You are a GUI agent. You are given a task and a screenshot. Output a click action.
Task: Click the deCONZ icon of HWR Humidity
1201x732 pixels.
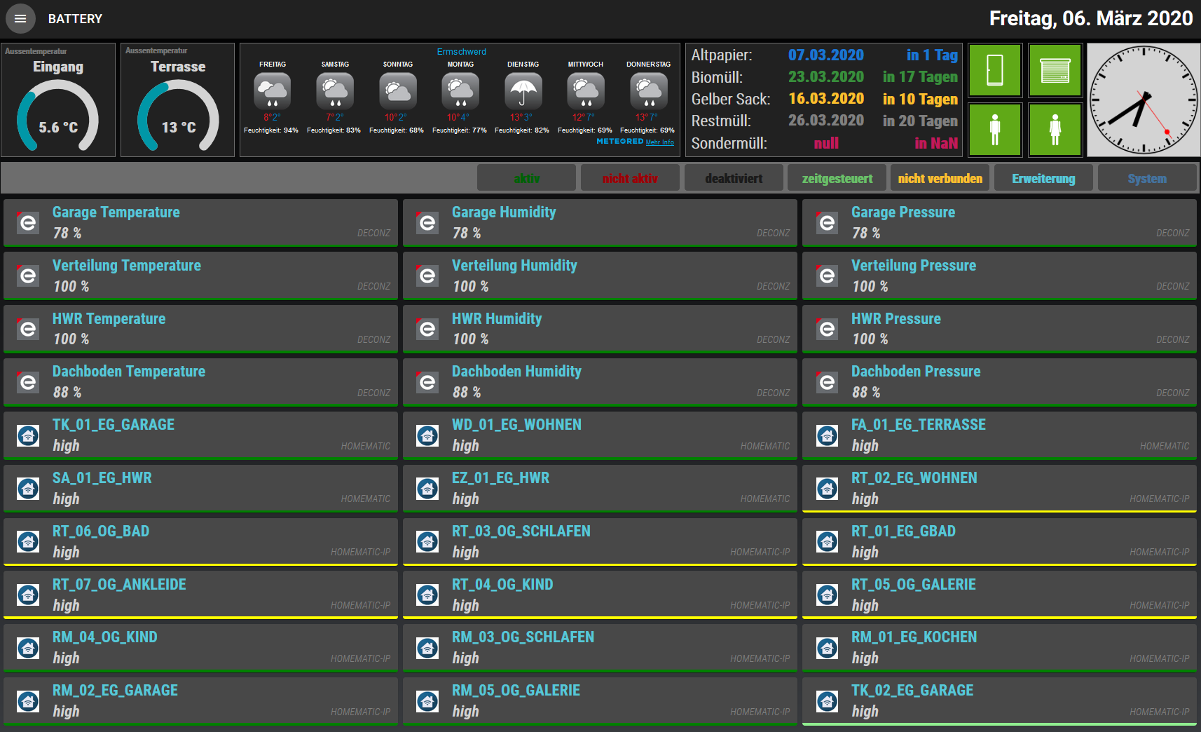coord(427,329)
